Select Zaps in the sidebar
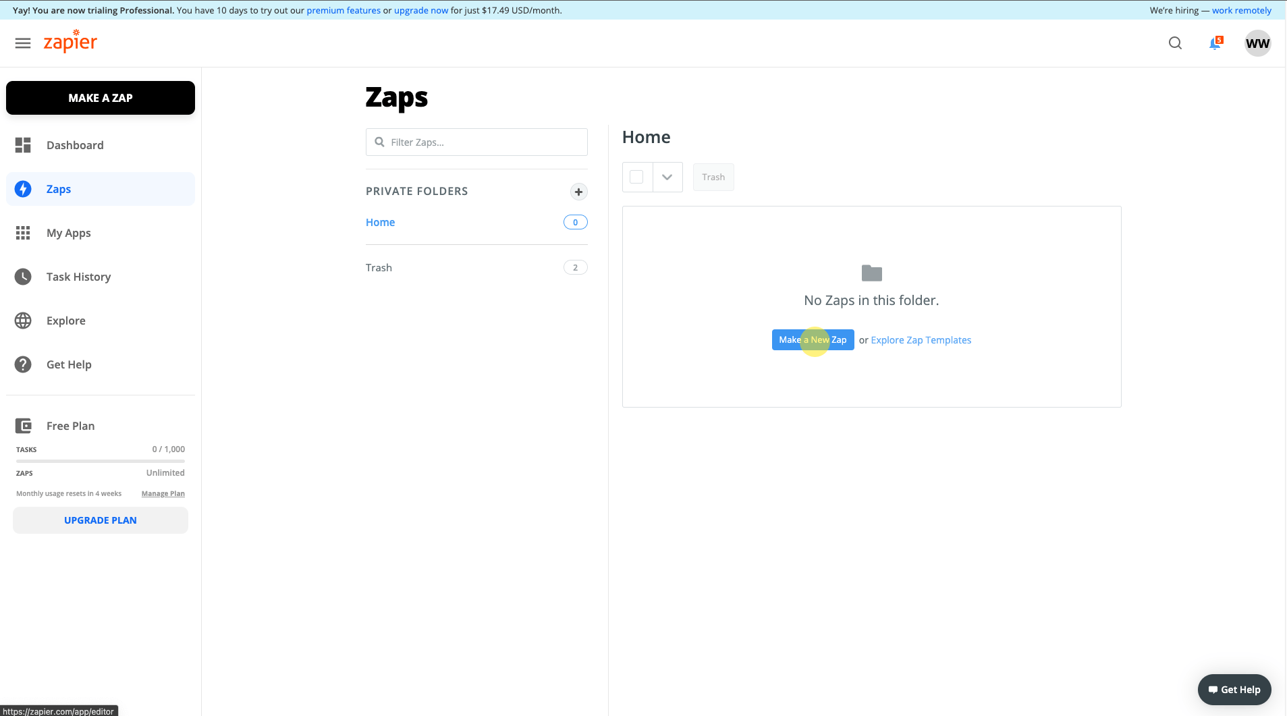The image size is (1287, 716). tap(101, 189)
